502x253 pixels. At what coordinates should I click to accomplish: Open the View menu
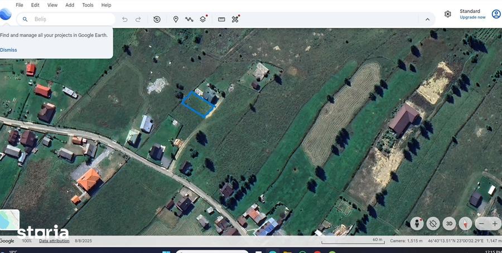(52, 5)
